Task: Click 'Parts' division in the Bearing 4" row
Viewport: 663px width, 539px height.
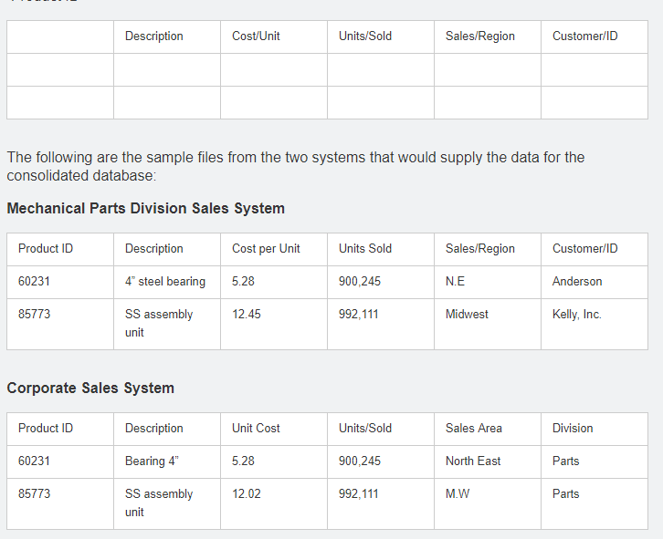Action: 566,461
